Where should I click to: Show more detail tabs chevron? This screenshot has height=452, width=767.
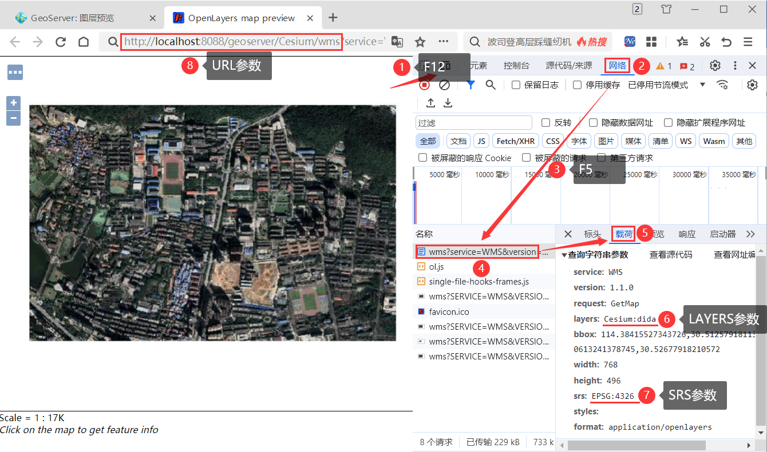point(751,234)
